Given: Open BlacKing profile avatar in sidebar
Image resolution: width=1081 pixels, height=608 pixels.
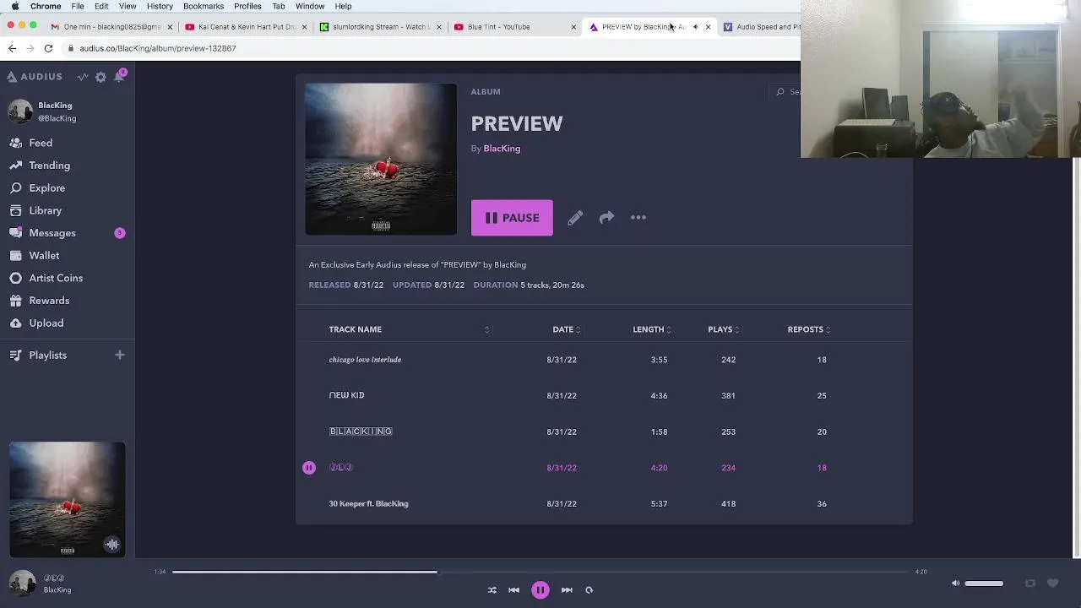Looking at the screenshot, I should [x=20, y=111].
